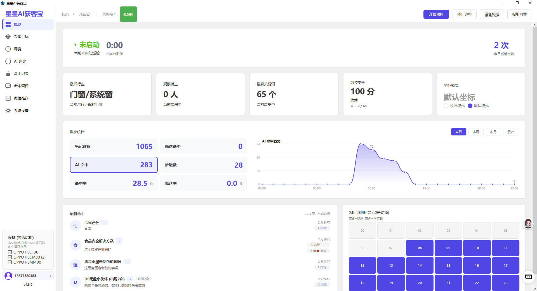Screen dimensions: 537x291
Task: Expand account 13677380483 chevron
Action: 51,276
